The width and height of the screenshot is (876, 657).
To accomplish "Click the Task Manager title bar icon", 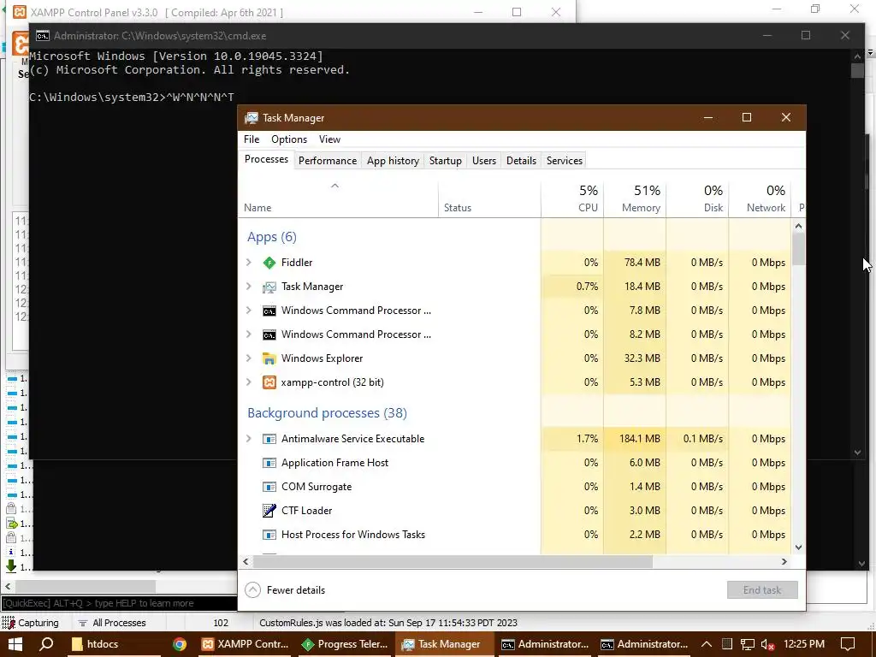I will 252,118.
